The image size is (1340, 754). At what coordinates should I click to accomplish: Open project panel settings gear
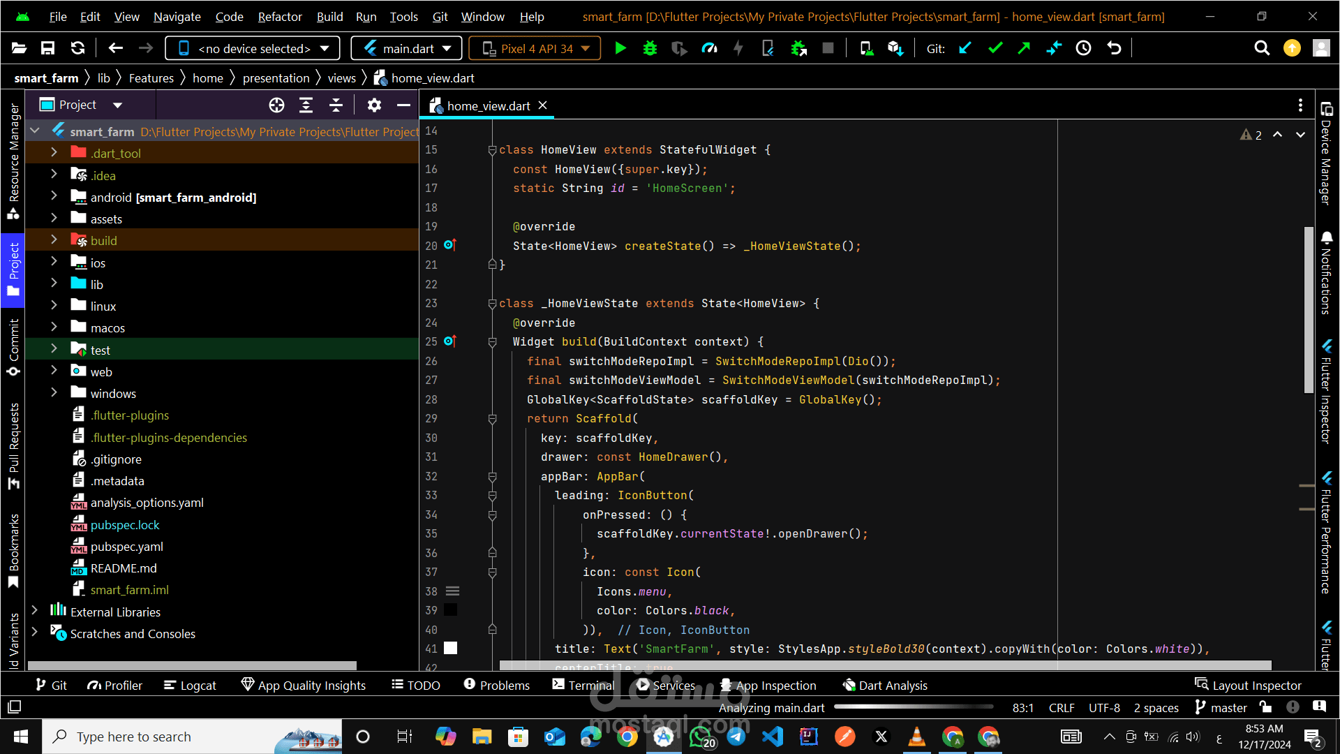[x=374, y=105]
